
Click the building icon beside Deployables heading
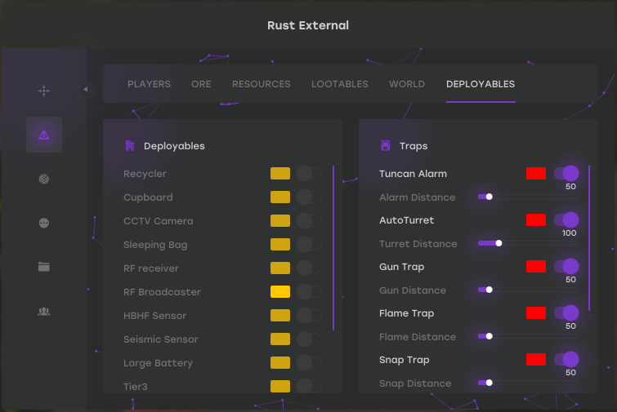click(x=129, y=146)
